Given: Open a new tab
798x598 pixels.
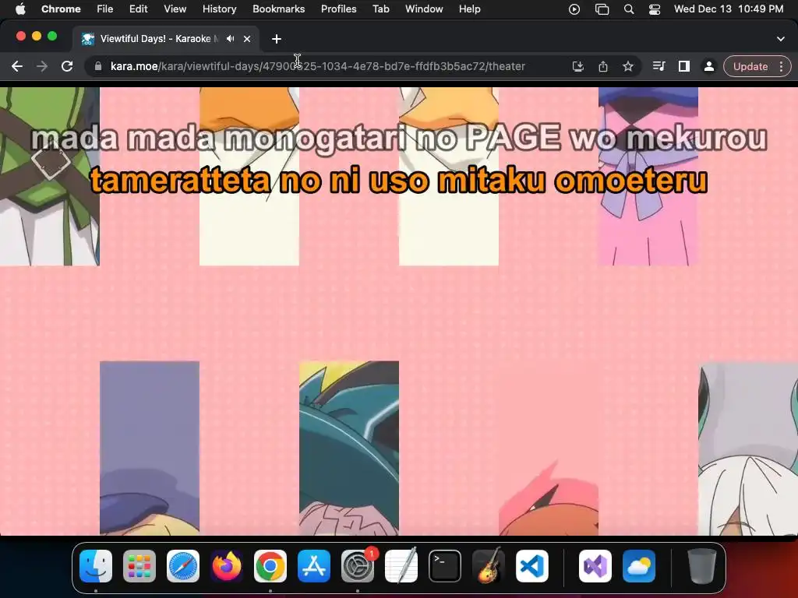Looking at the screenshot, I should tap(277, 39).
